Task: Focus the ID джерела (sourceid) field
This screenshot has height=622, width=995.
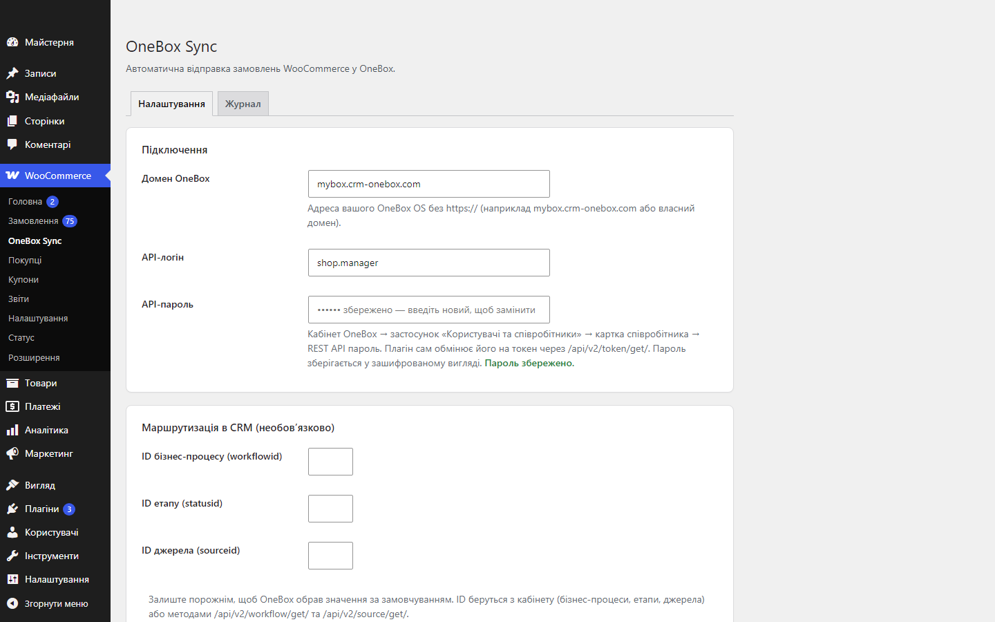Action: tap(330, 556)
